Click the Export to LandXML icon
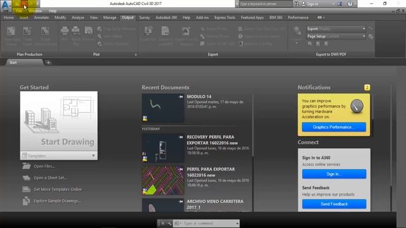406x228 pixels. pos(165,31)
